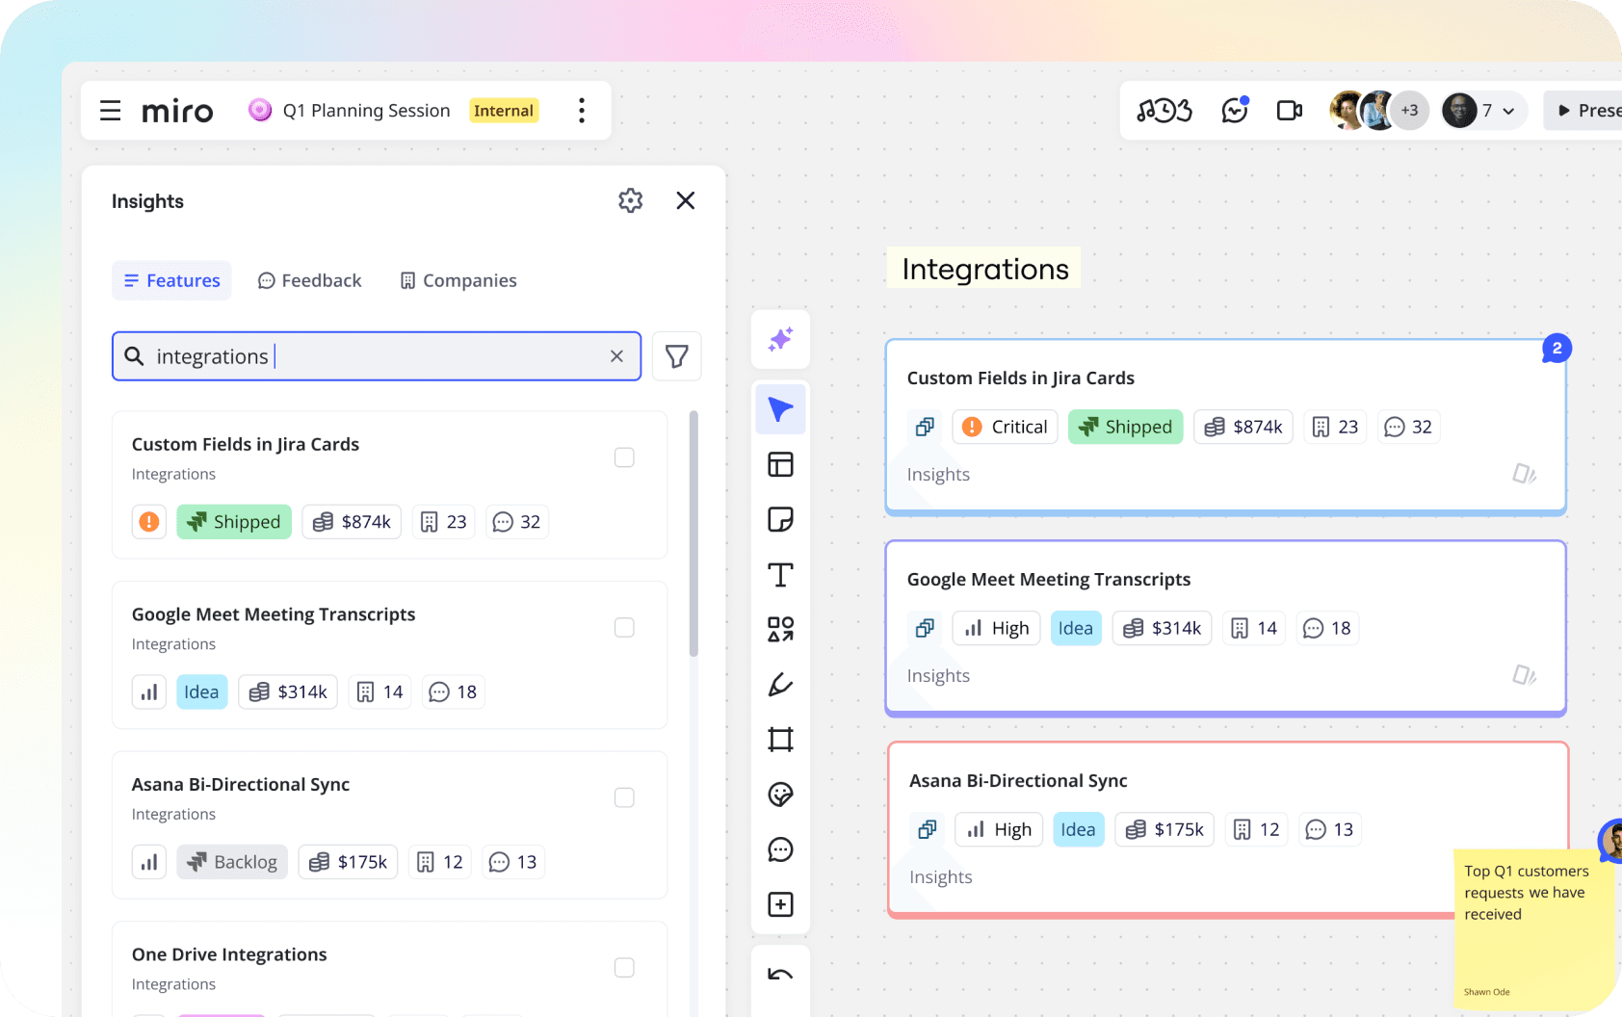
Task: Clear the integrations search text
Action: pyautogui.click(x=616, y=356)
